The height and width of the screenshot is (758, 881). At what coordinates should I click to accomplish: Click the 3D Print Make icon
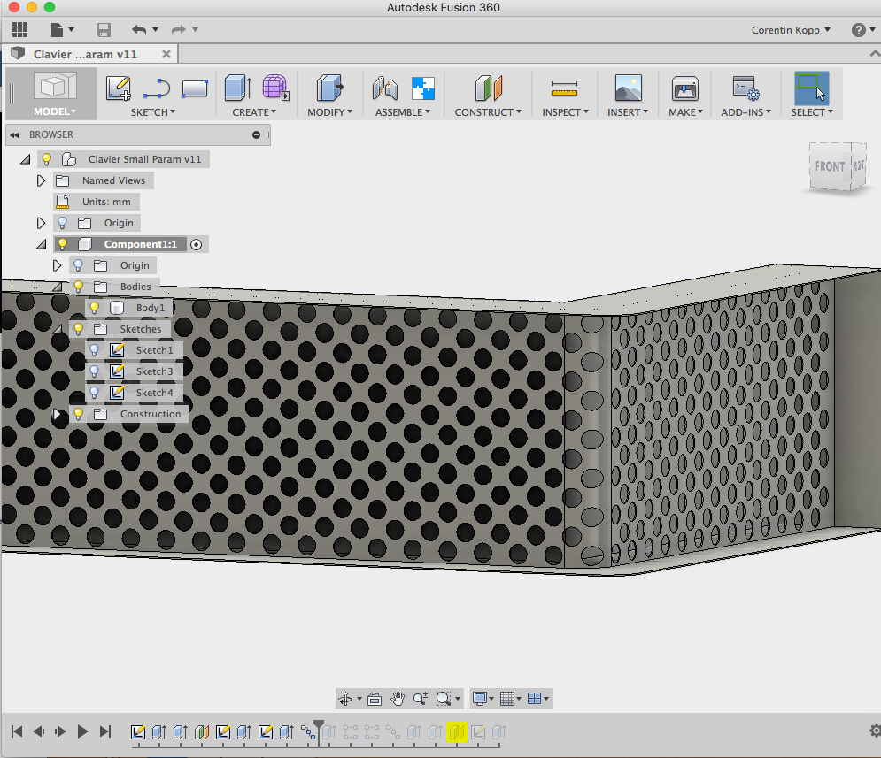coord(684,88)
